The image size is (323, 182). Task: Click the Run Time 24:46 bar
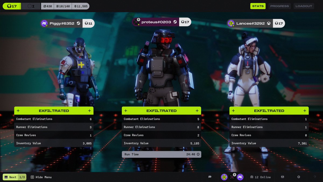pos(161,154)
